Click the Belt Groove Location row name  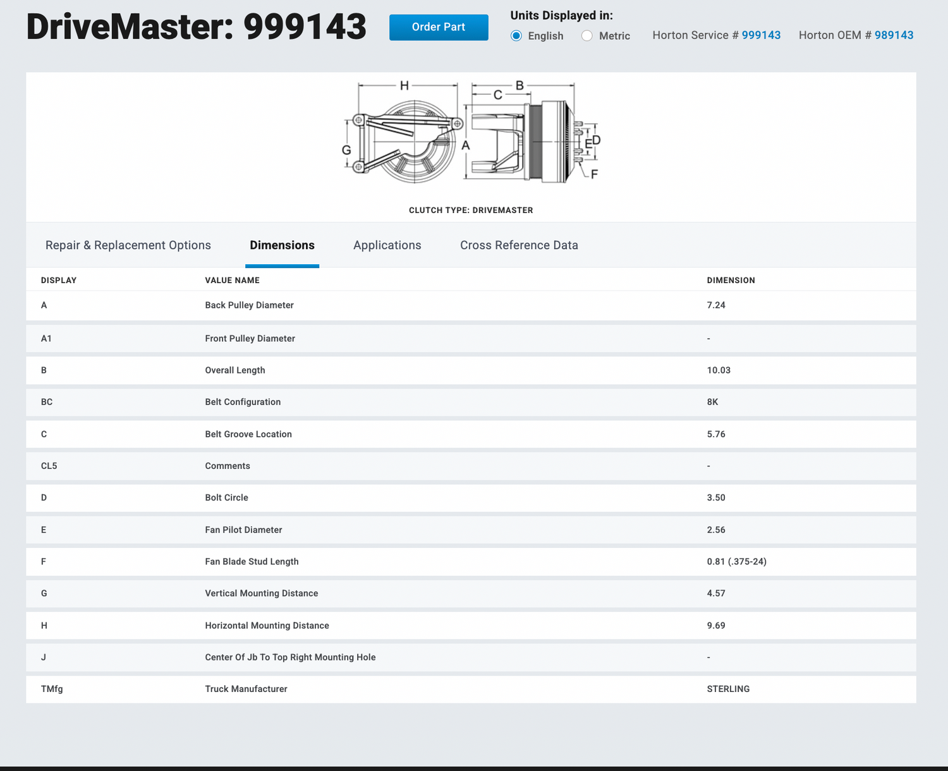(248, 434)
